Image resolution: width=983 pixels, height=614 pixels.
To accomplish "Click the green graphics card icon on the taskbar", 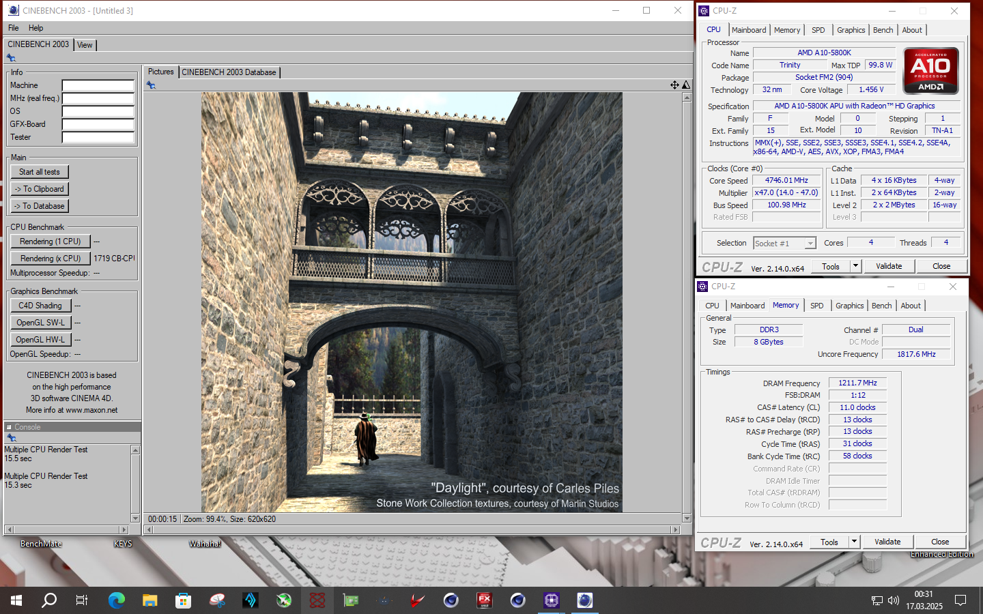I will 351,600.
